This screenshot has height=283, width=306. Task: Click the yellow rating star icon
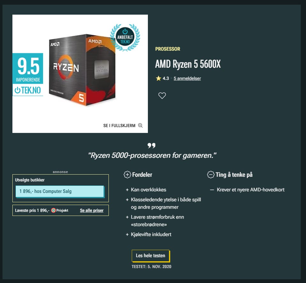(x=158, y=79)
